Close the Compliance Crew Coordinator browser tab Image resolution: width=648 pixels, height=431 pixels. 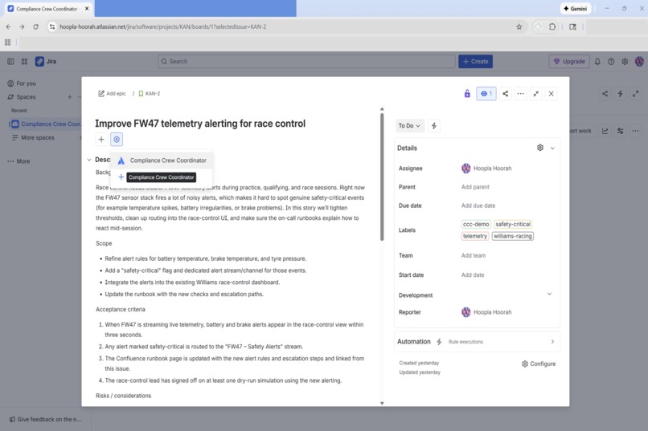87,9
